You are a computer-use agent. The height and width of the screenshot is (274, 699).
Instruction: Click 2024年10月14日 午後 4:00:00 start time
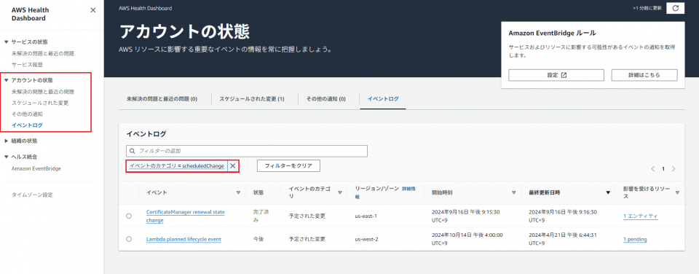click(x=467, y=239)
